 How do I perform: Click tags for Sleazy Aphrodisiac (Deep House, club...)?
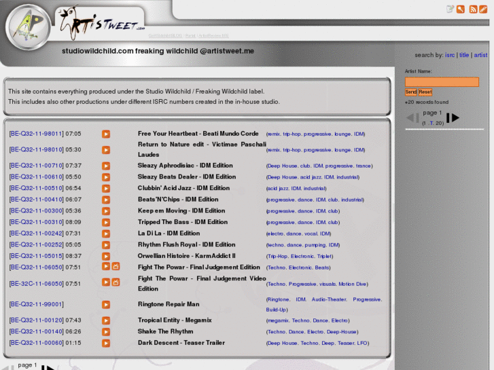pyautogui.click(x=319, y=166)
